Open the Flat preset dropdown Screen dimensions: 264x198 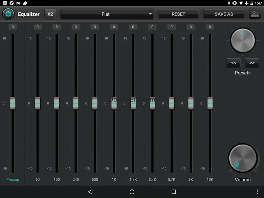pos(107,14)
